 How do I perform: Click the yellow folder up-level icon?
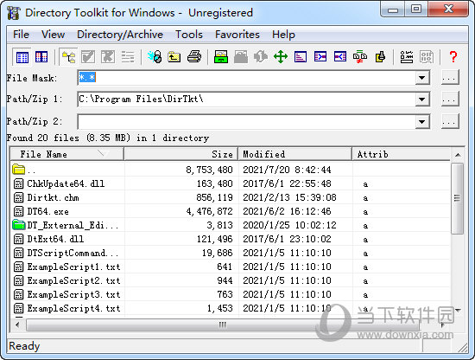(174, 57)
